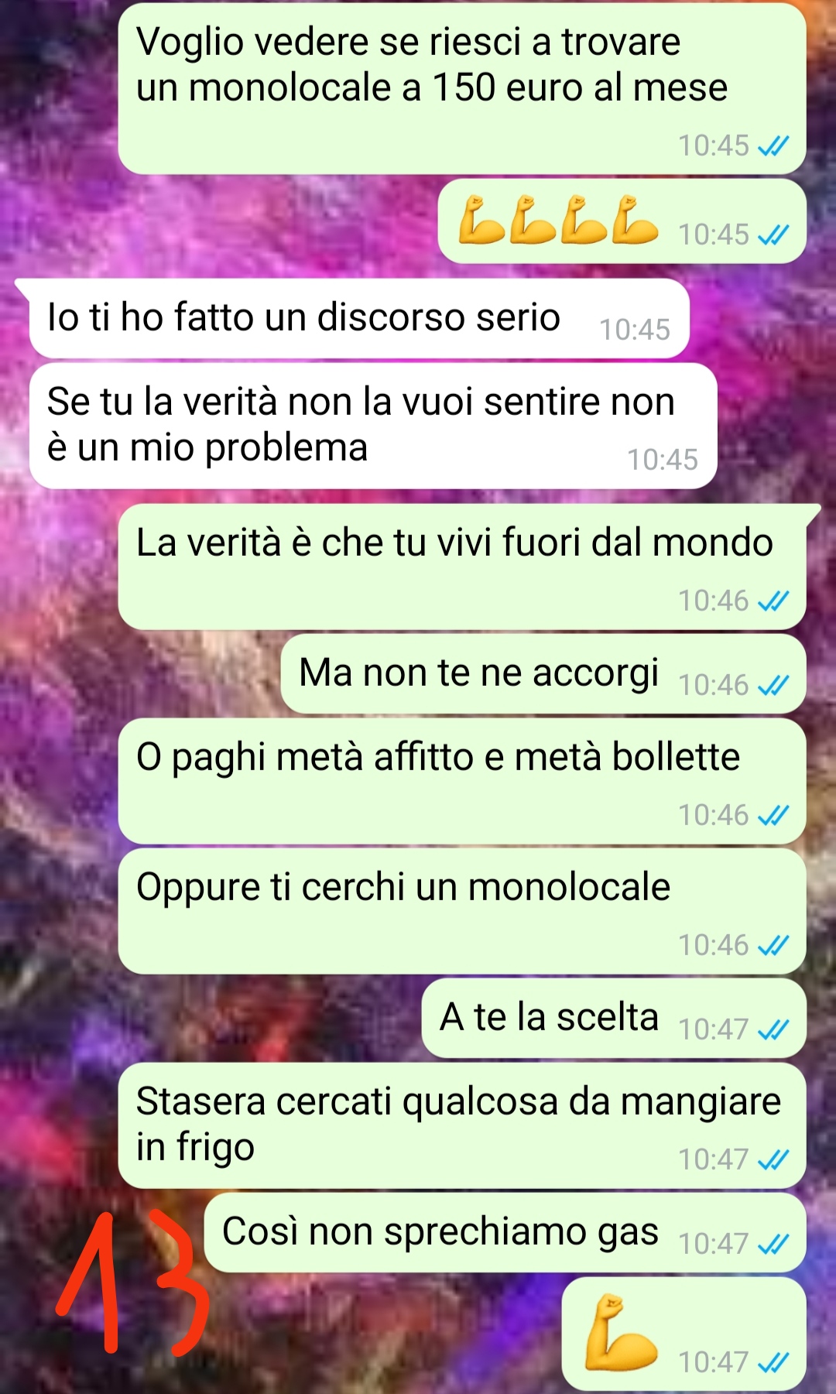This screenshot has width=836, height=1394.
Task: Tap blue double ticks on 'Ma non te ne accorgi'
Action: [x=773, y=685]
